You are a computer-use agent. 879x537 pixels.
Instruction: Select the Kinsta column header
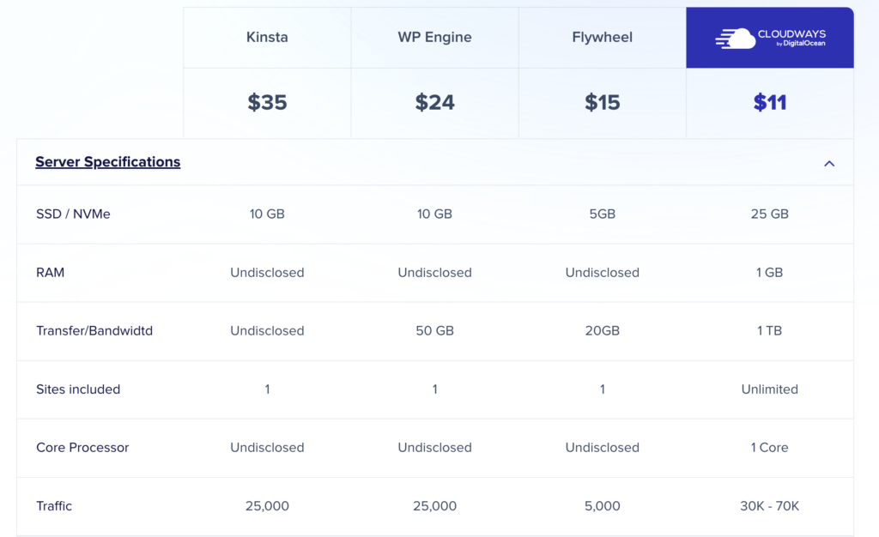click(x=267, y=38)
